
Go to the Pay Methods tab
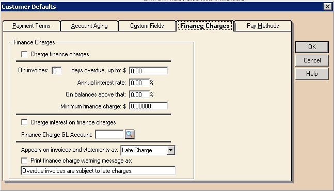(263, 26)
